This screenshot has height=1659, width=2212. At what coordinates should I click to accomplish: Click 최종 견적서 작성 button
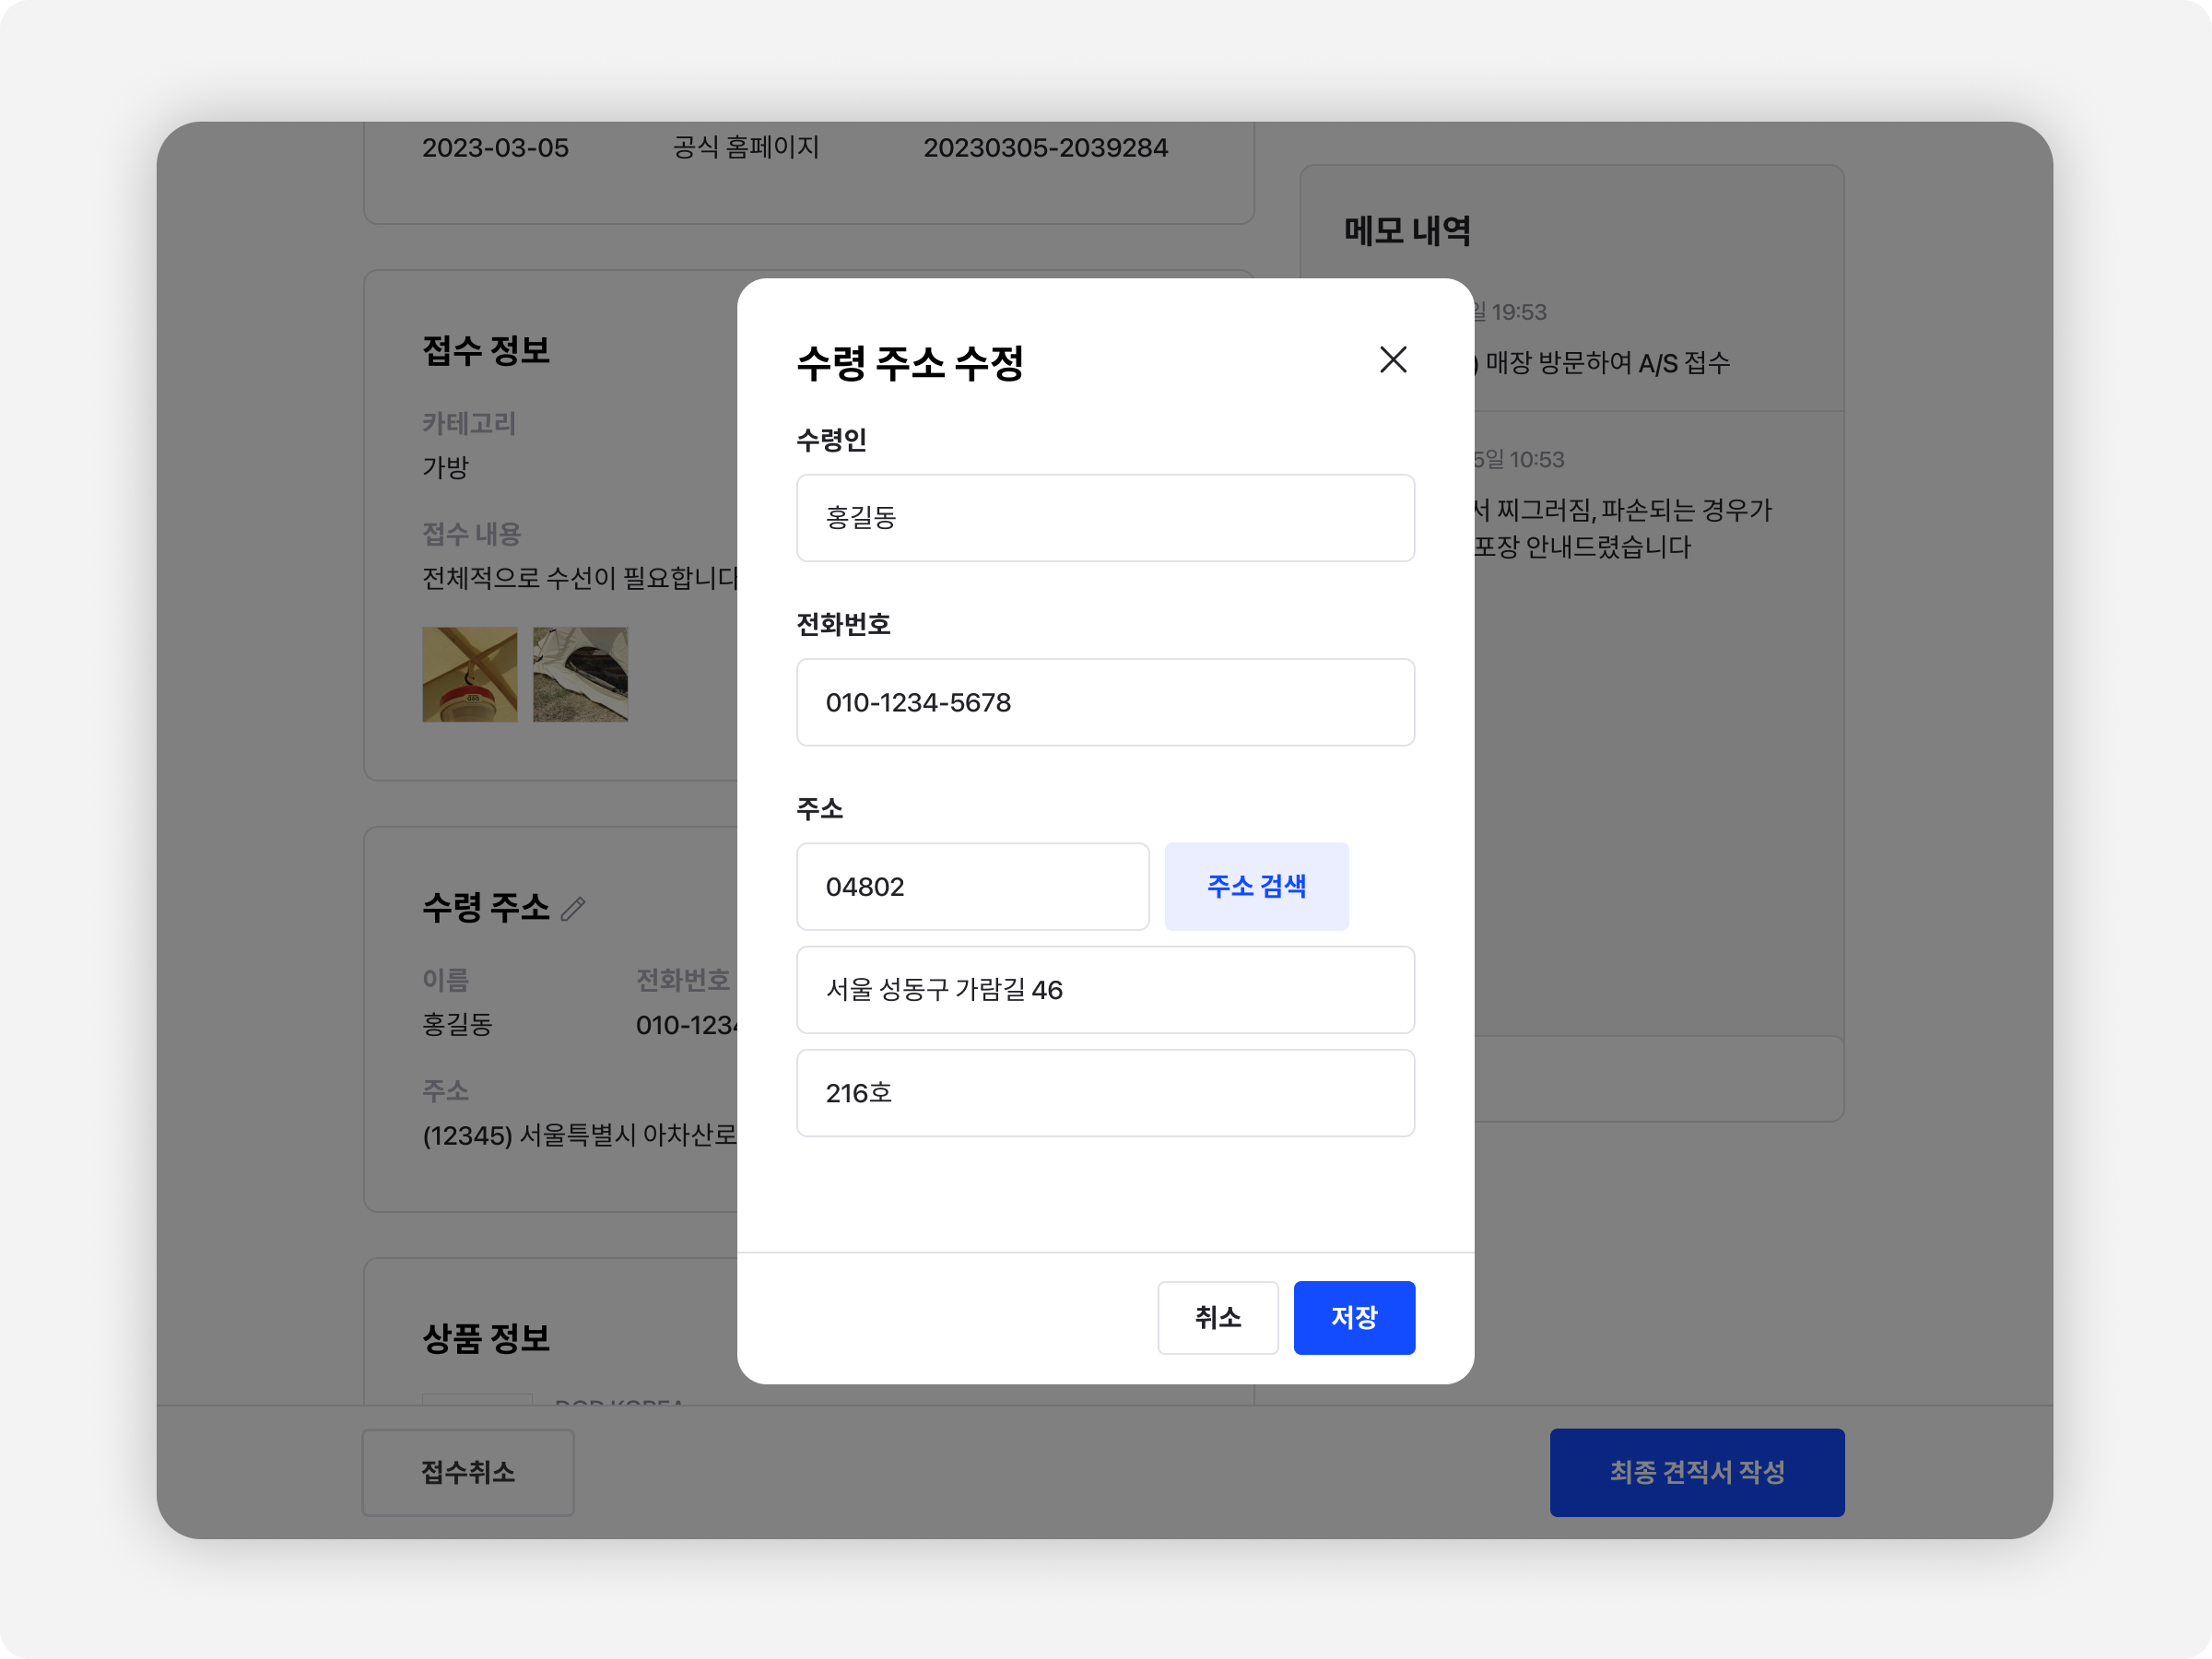click(x=1696, y=1472)
